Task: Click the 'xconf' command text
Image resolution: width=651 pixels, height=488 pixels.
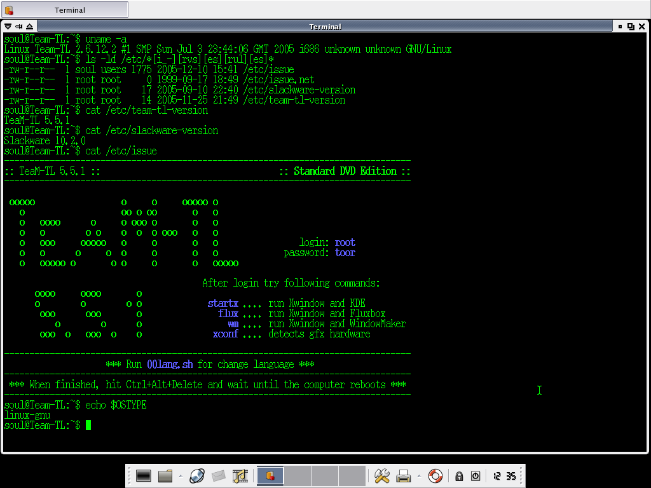Action: tap(226, 334)
